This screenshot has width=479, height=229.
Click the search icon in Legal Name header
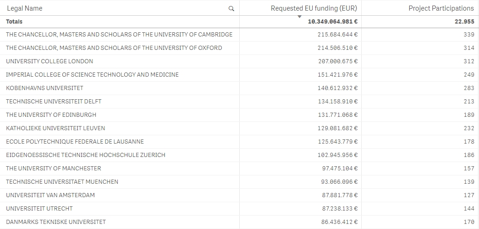[231, 8]
